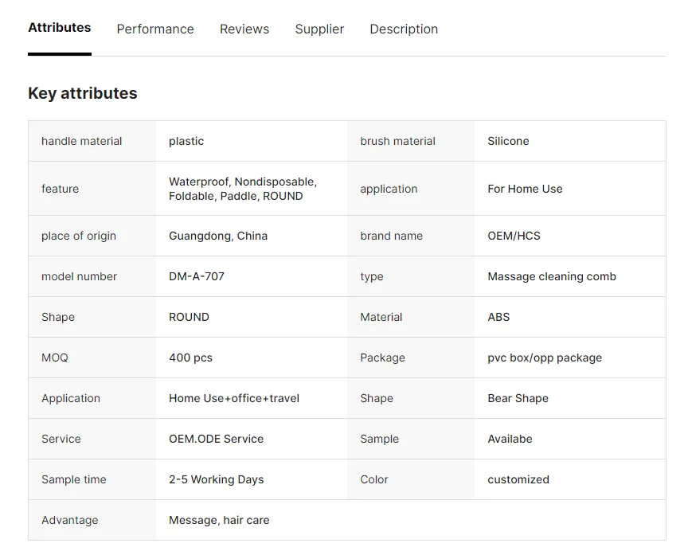
Task: Click 'pvc box/opp package' value
Action: [x=545, y=358]
